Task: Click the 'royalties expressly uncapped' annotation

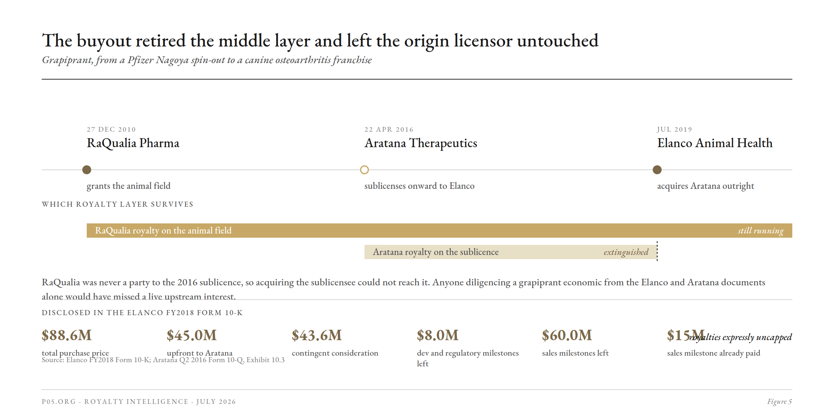Action: tap(740, 337)
